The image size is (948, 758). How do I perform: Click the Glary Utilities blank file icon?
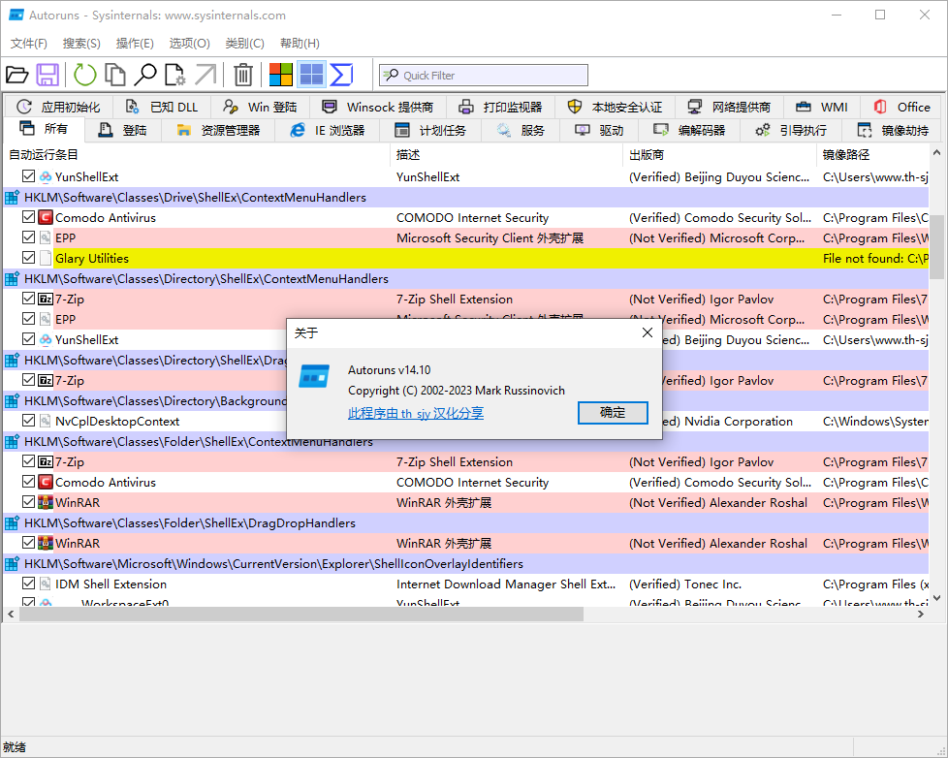[46, 258]
